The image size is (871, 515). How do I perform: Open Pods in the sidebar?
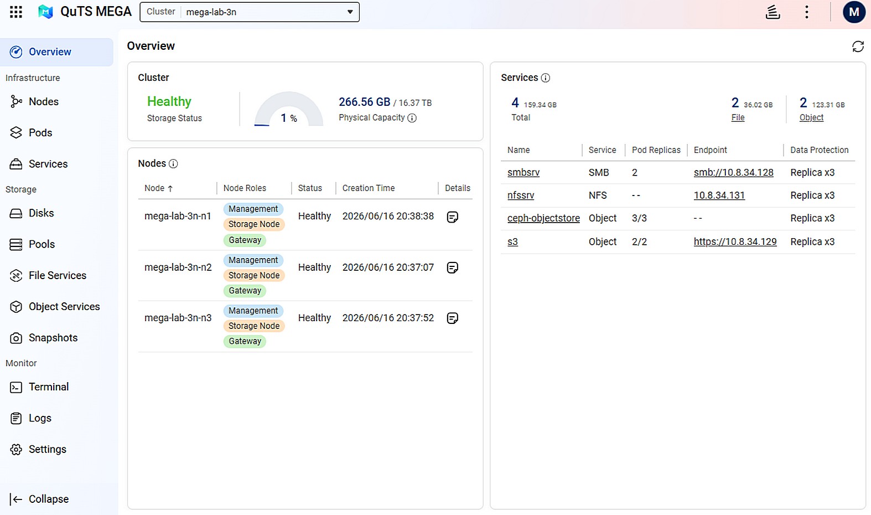tap(56, 132)
